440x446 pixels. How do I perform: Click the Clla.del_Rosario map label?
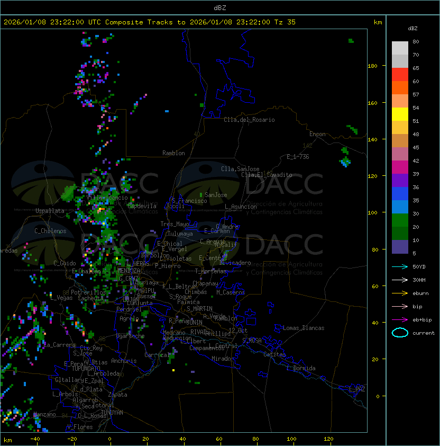(x=249, y=120)
